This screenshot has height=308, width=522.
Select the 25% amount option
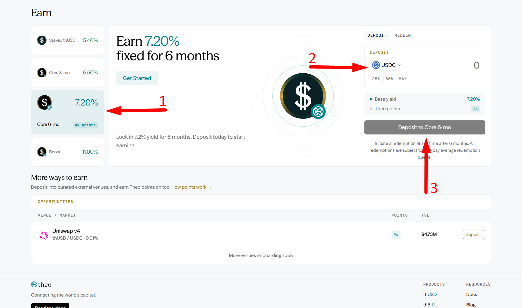[376, 79]
